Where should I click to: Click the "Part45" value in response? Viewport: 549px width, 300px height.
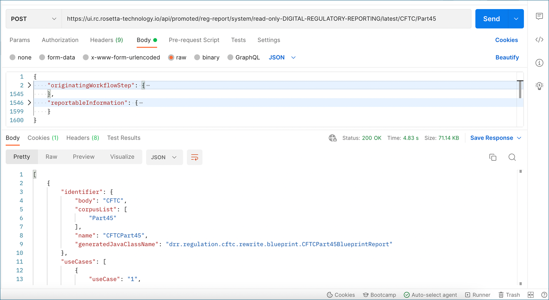103,218
